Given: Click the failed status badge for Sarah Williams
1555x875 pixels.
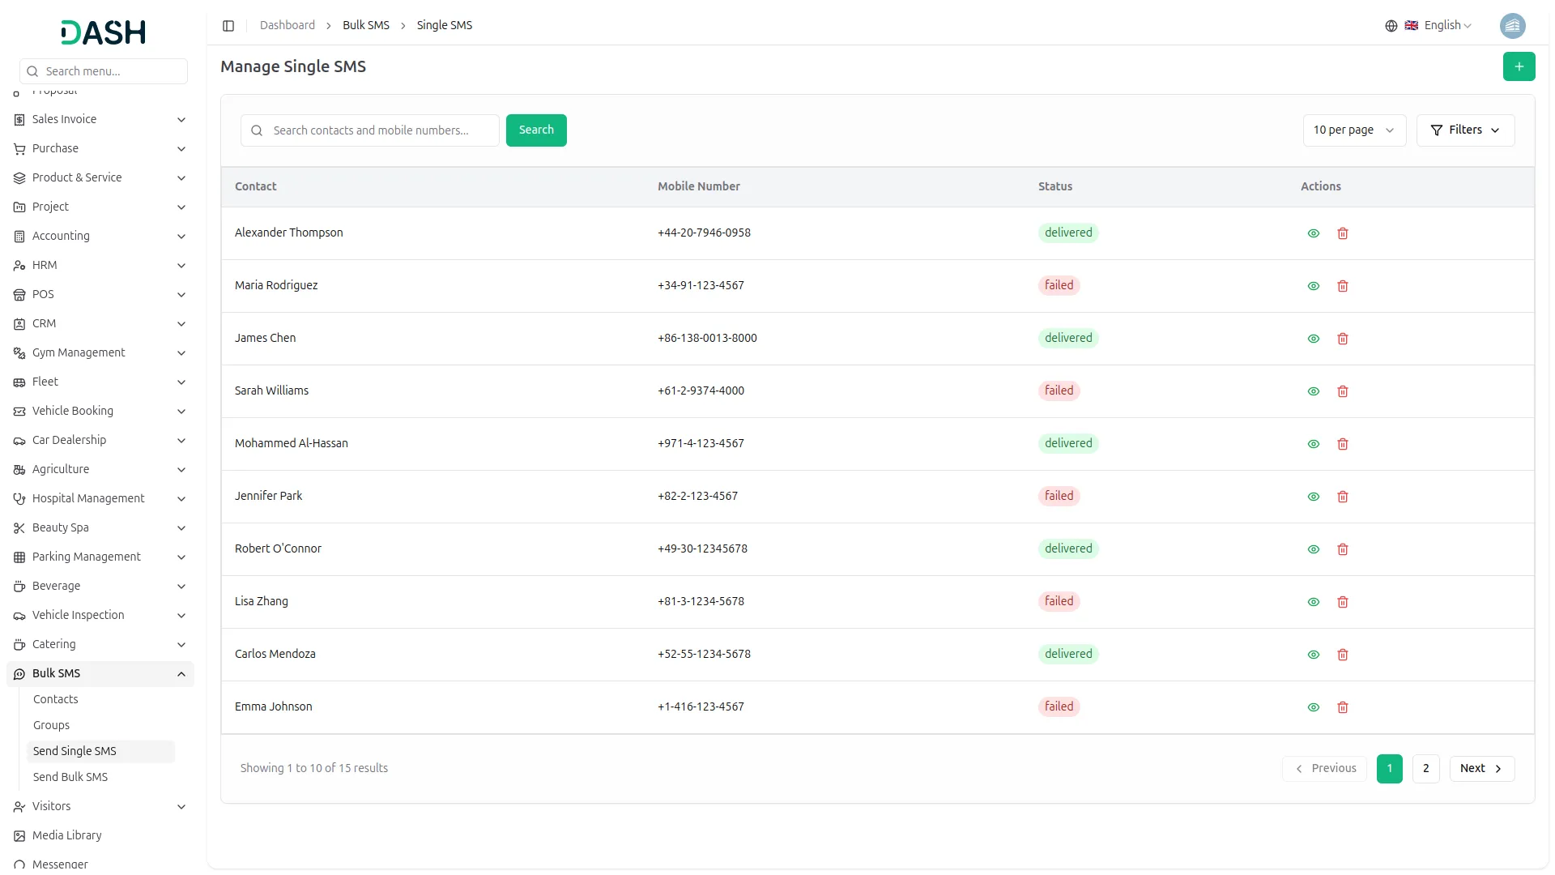Looking at the screenshot, I should (1059, 391).
